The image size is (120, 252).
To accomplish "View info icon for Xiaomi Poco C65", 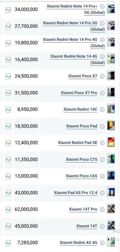I will (x=102, y=176).
